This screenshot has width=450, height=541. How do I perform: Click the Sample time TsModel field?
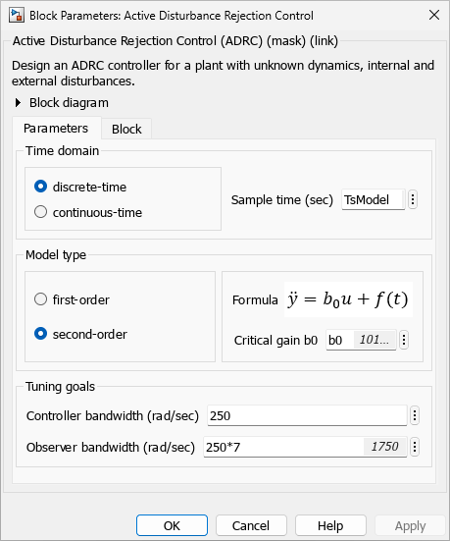[374, 199]
